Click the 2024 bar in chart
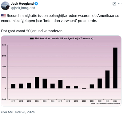123x115 pixels. (115, 68)
